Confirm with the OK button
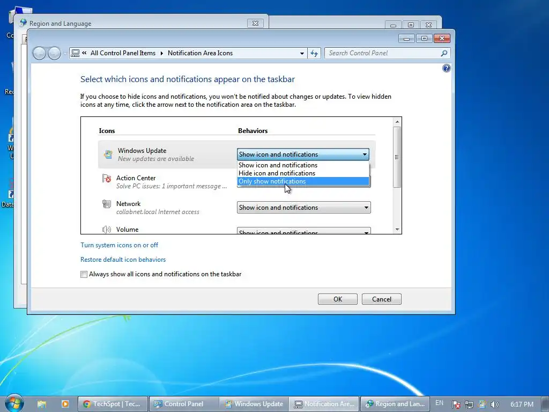 click(x=338, y=299)
